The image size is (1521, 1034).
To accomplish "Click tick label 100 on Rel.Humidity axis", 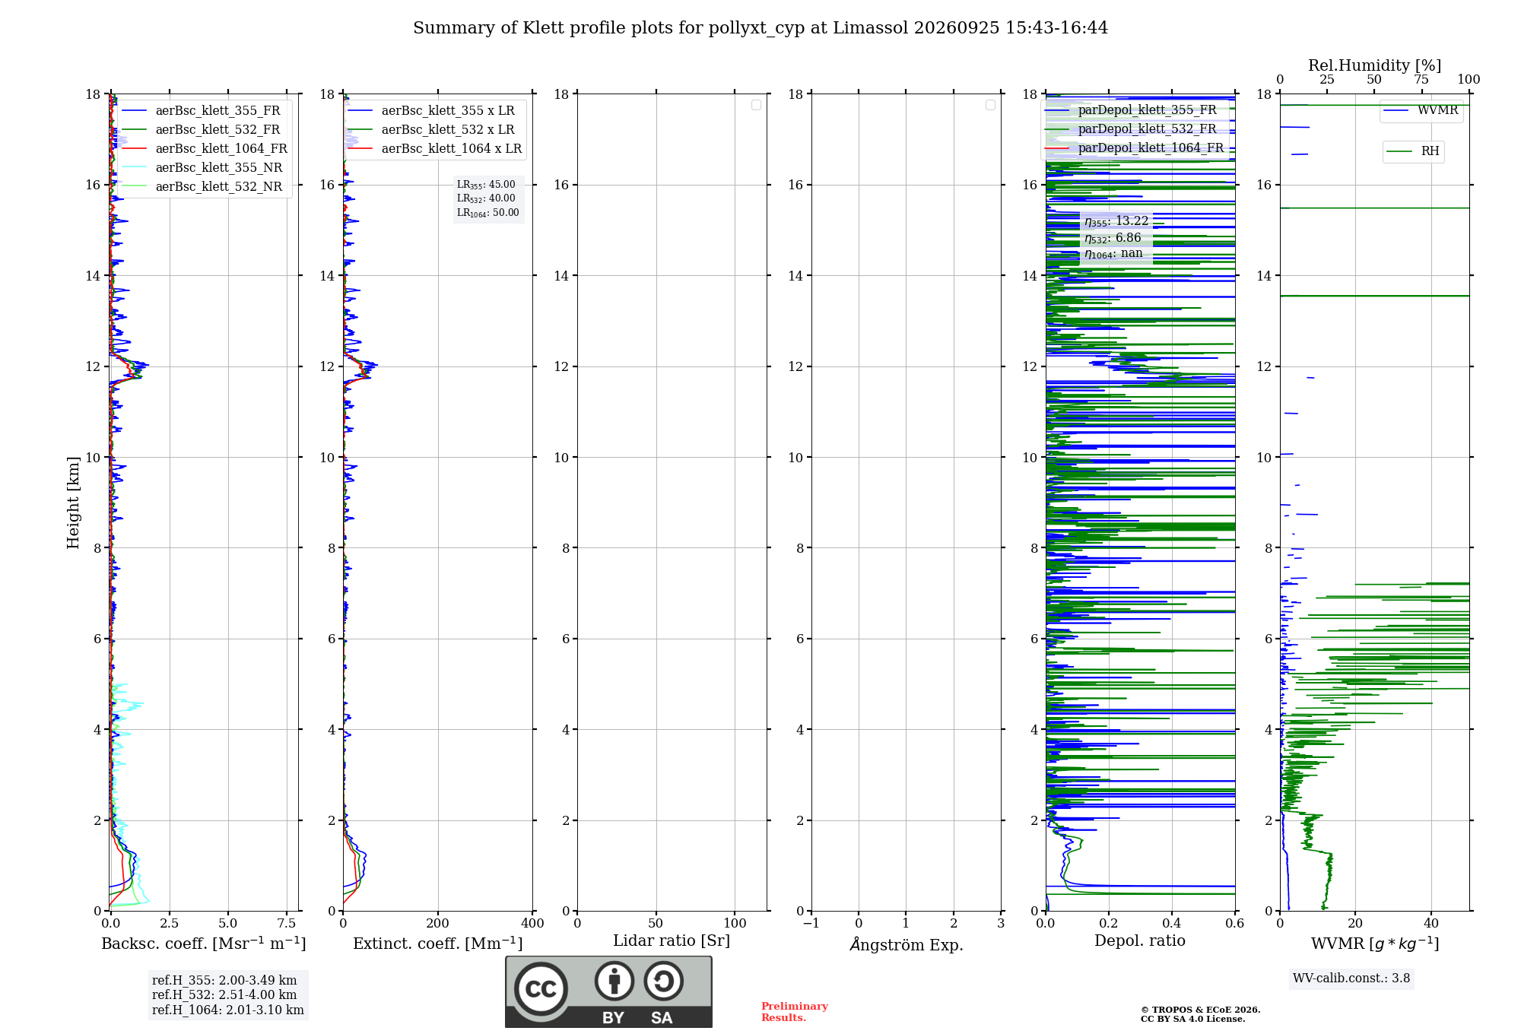I will click(x=1469, y=80).
